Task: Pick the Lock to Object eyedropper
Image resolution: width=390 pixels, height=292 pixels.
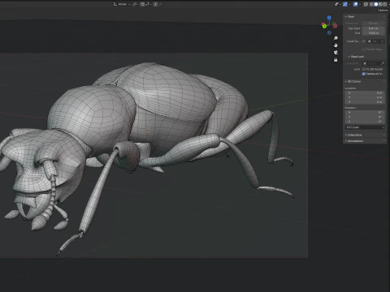Action: tap(383, 63)
